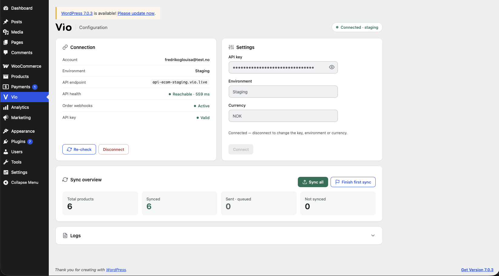Open the Marketing menu item
The width and height of the screenshot is (499, 276).
24,118
